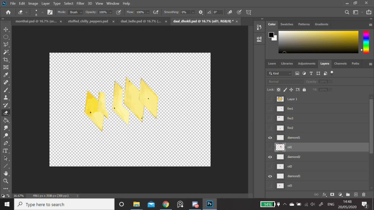Open the layer Kind filter dropdown

pyautogui.click(x=280, y=73)
